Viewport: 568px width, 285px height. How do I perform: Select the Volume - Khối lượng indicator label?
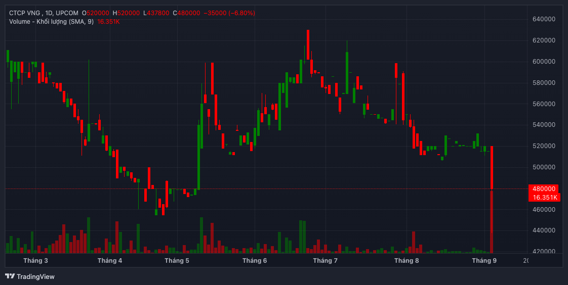click(x=51, y=21)
